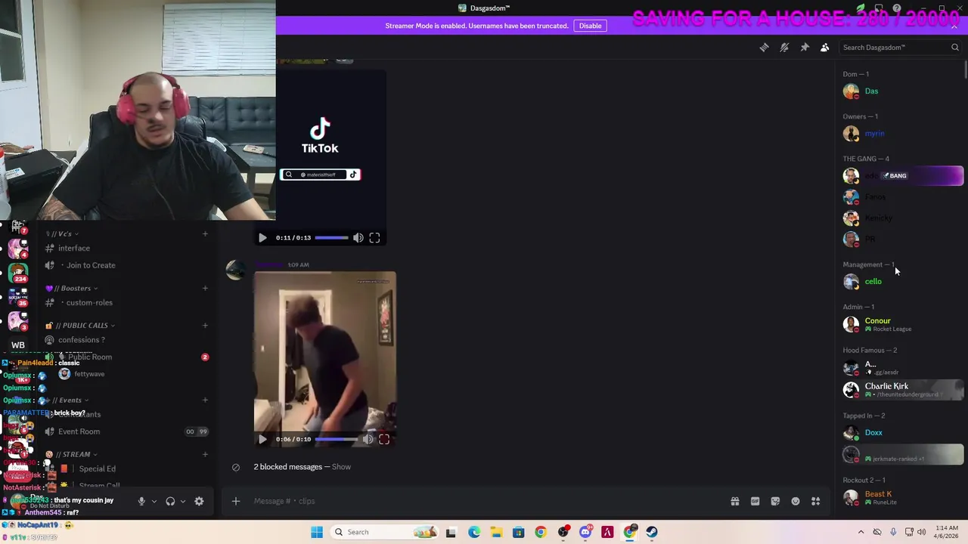Show the 2 blocked messages

(x=341, y=467)
